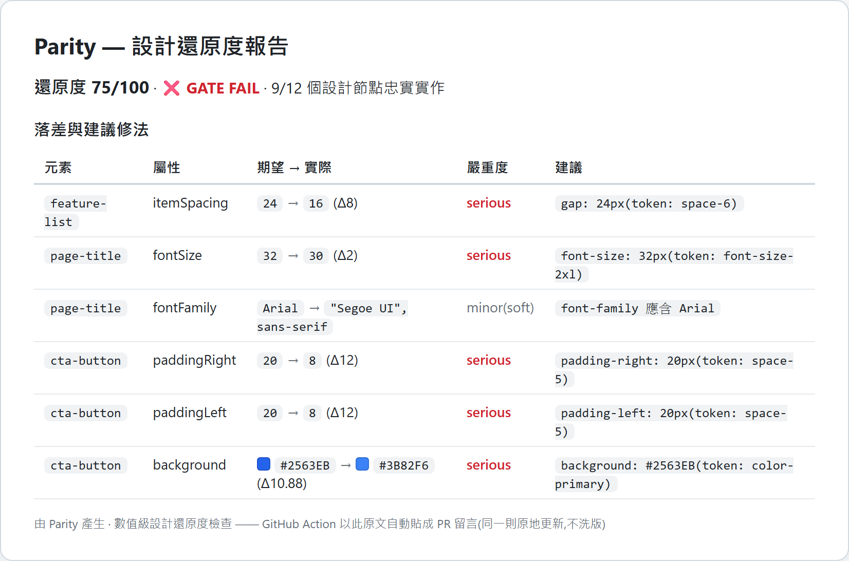
Task: Click the 'fontSize' property cell
Action: [177, 255]
